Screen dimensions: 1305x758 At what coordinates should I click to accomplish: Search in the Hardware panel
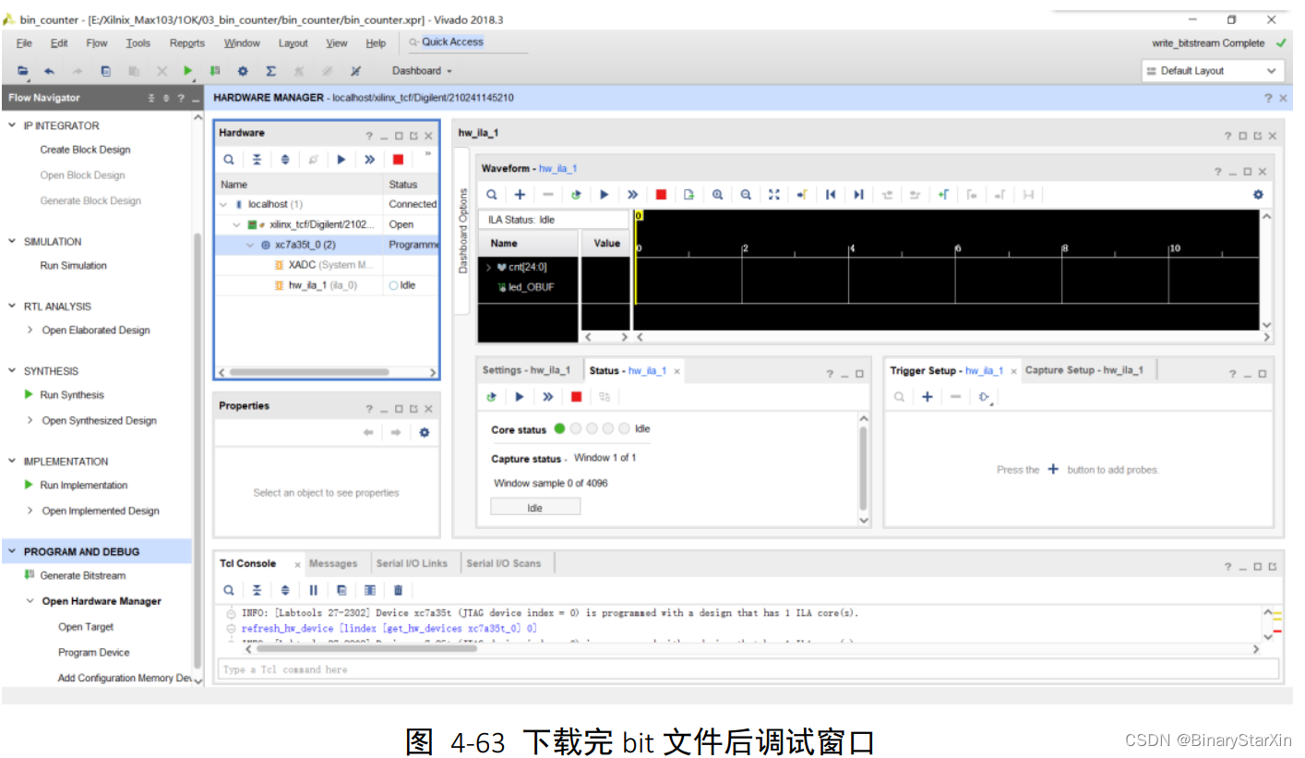coord(229,159)
